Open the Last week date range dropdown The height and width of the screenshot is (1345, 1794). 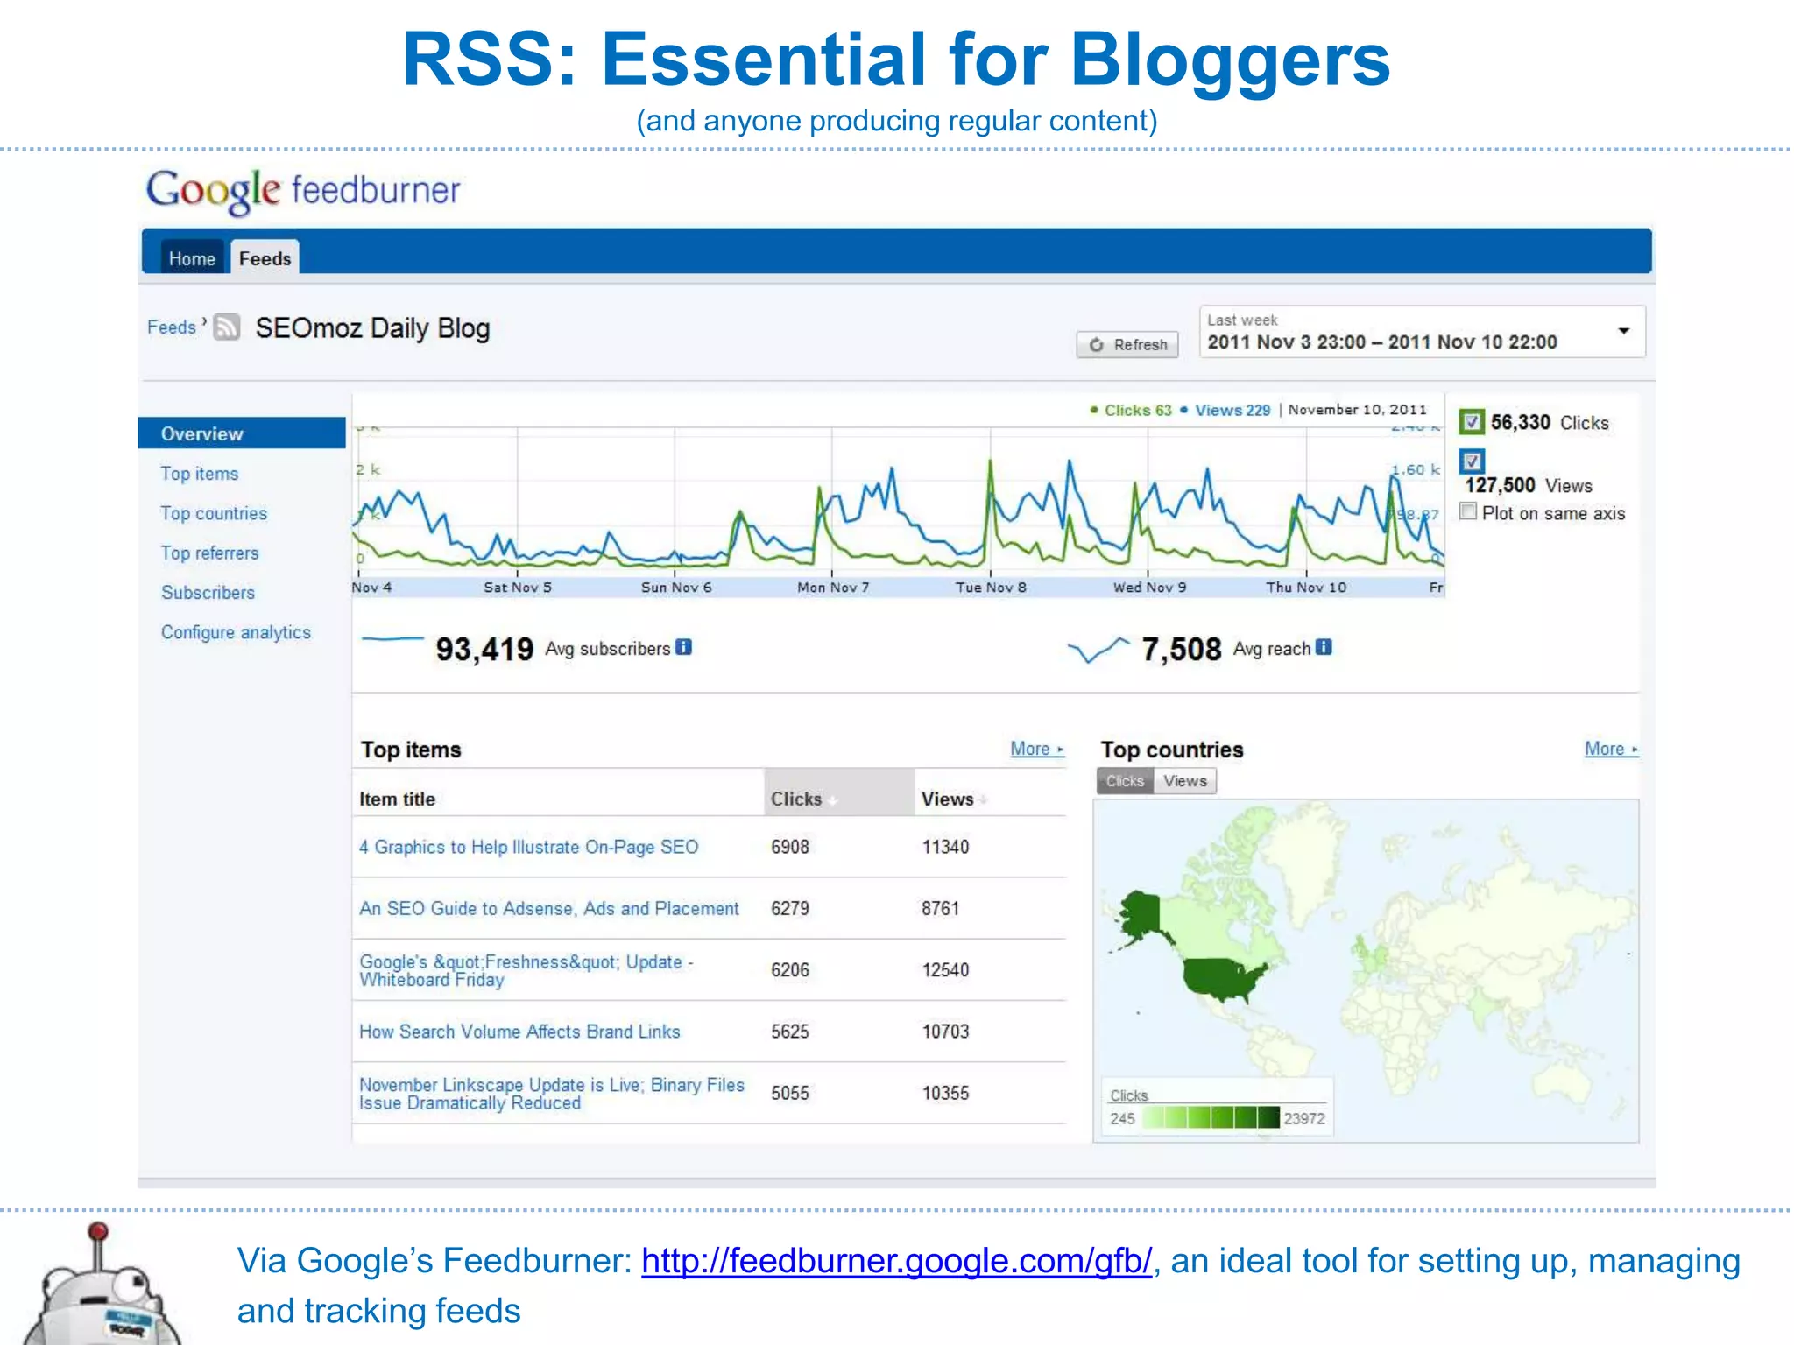click(x=1423, y=332)
